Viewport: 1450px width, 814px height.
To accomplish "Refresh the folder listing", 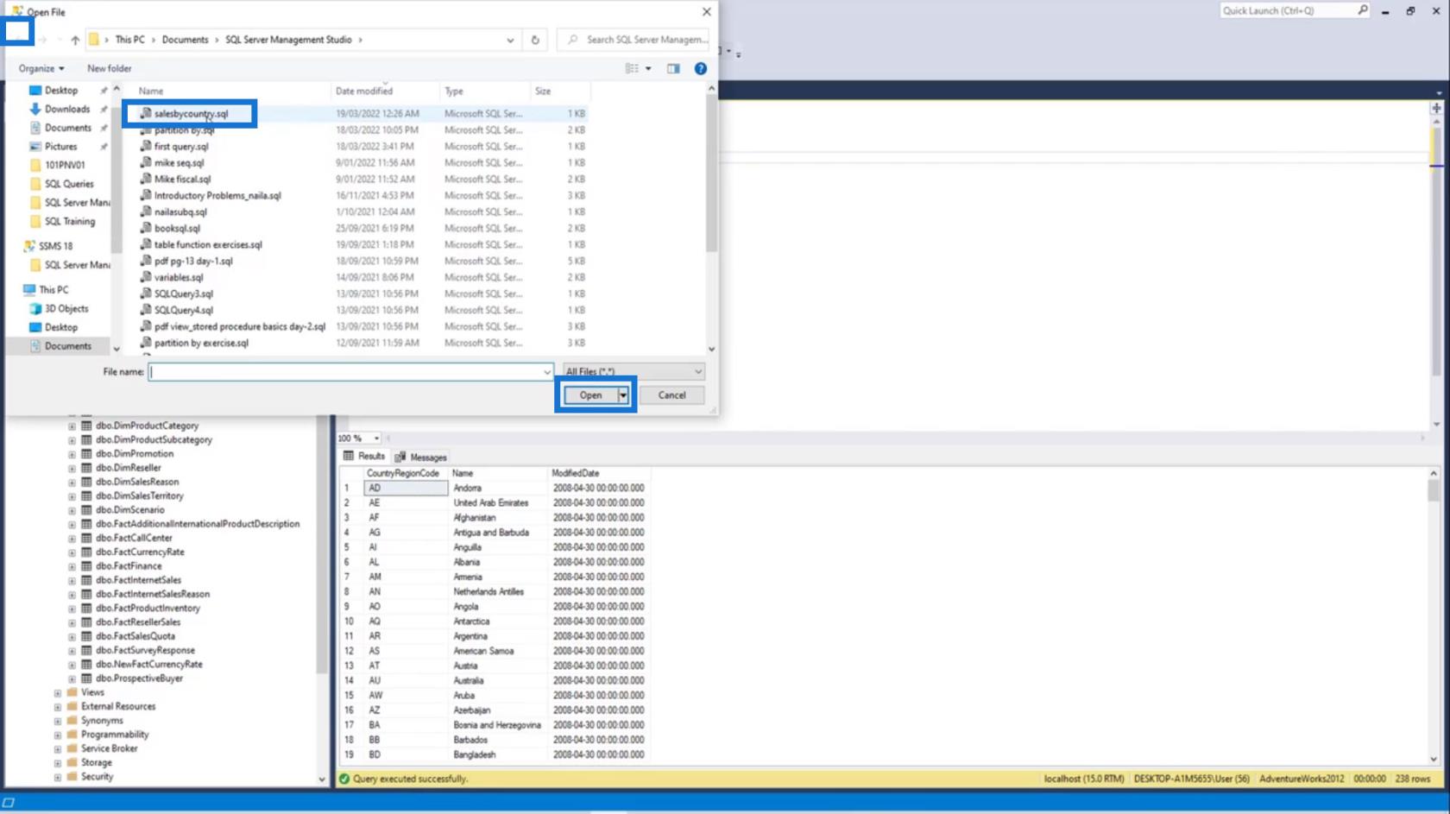I will coord(535,40).
